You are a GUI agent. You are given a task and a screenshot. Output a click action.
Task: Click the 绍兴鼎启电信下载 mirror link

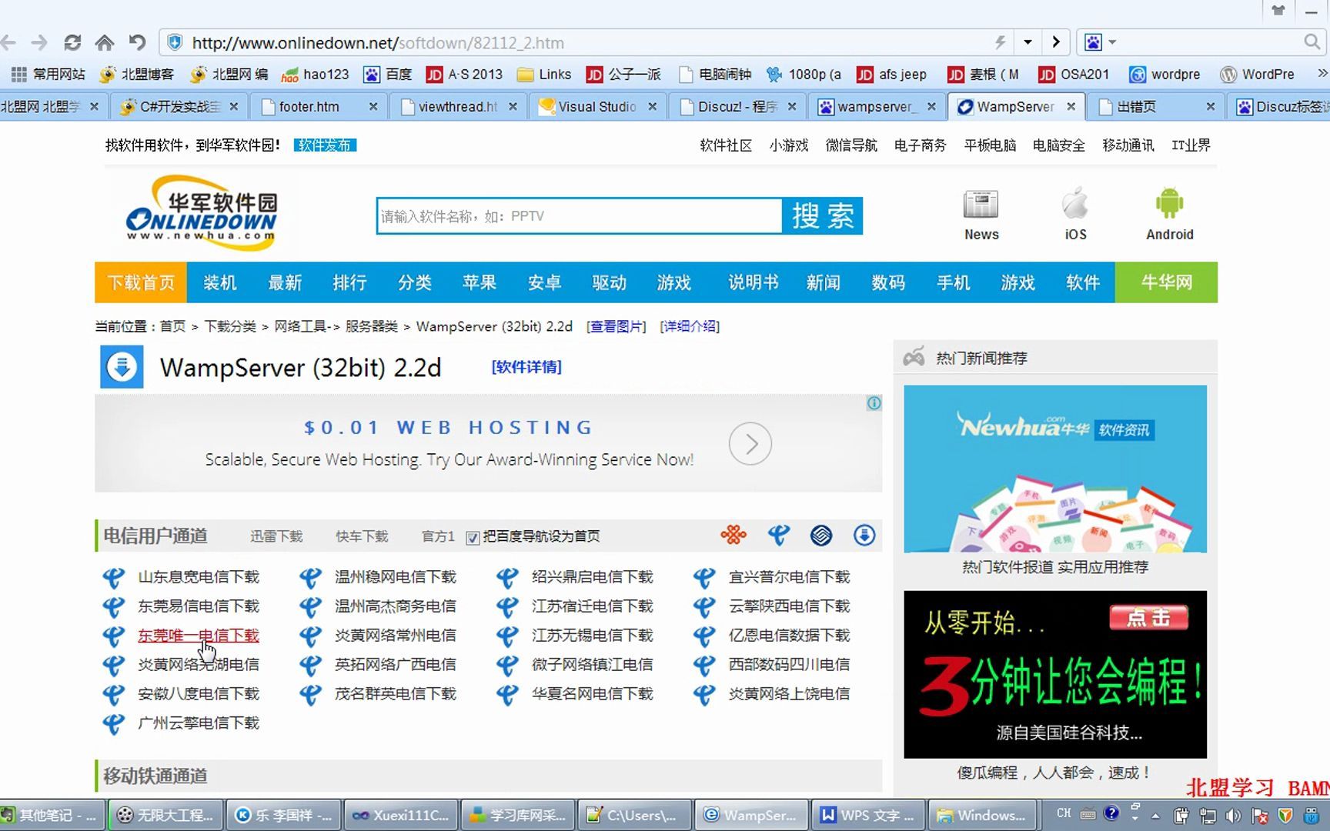tap(593, 577)
